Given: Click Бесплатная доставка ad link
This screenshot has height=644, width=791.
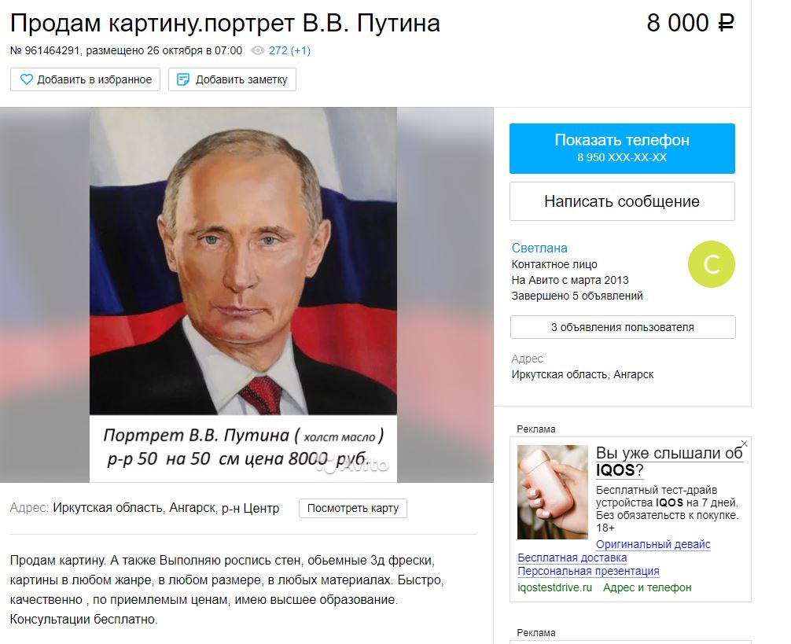Looking at the screenshot, I should 572,558.
